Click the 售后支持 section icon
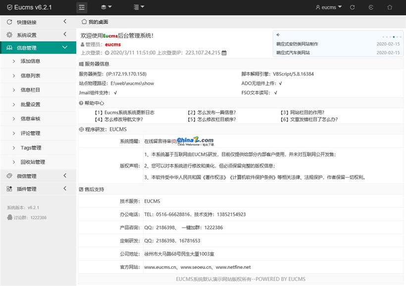This screenshot has height=286, width=406. (81, 189)
